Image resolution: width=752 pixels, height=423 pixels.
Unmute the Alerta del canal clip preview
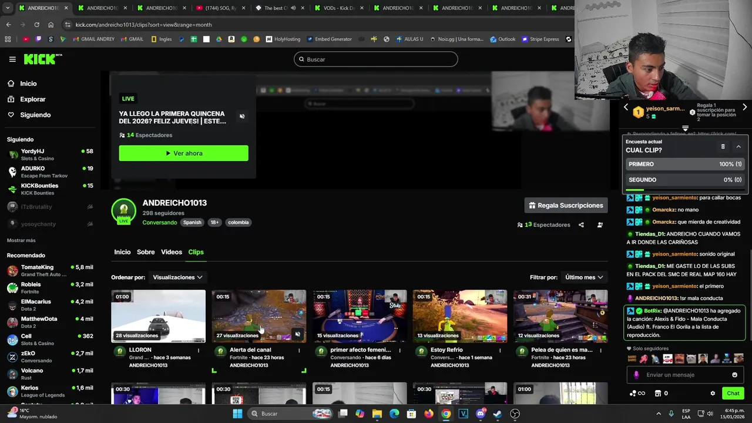click(x=298, y=335)
